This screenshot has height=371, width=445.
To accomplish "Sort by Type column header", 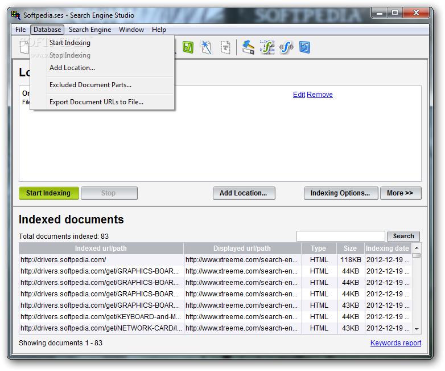I will tap(319, 248).
